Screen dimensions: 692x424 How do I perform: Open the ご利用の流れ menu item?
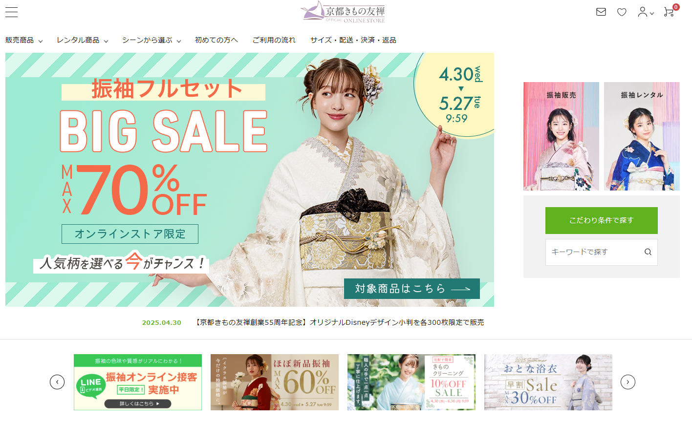pyautogui.click(x=274, y=40)
